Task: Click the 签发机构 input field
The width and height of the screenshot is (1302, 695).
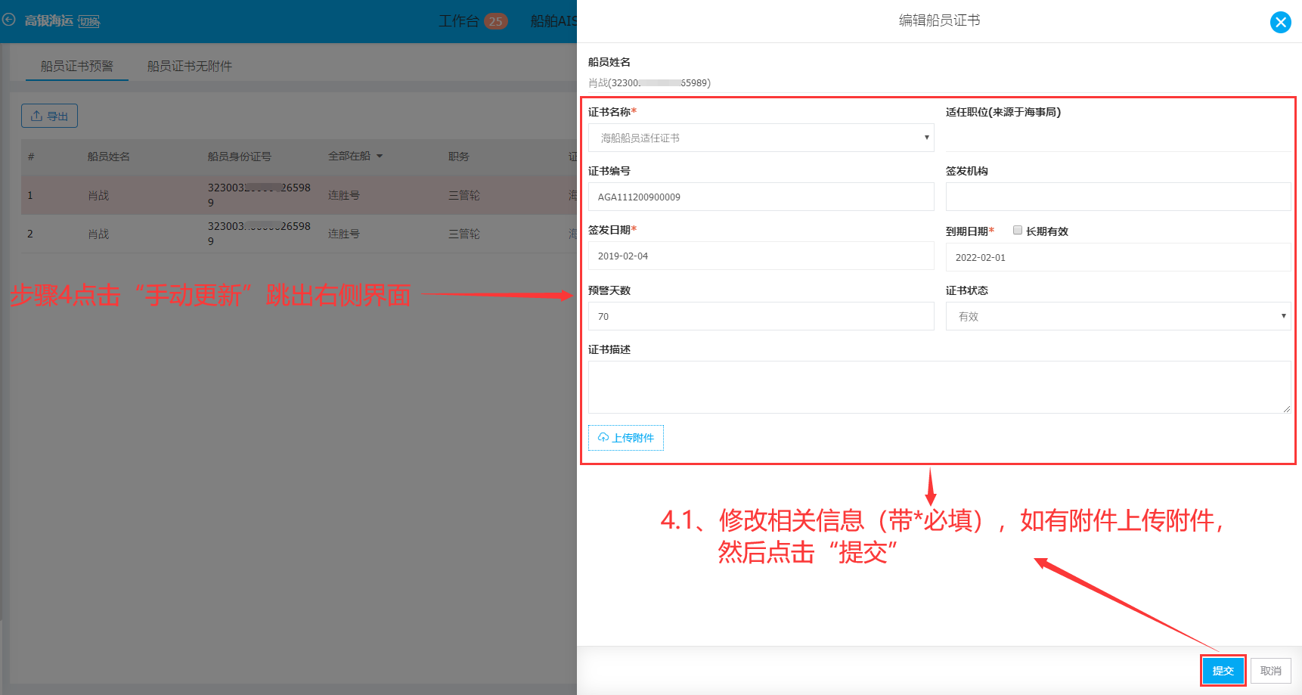Action: (x=1118, y=197)
